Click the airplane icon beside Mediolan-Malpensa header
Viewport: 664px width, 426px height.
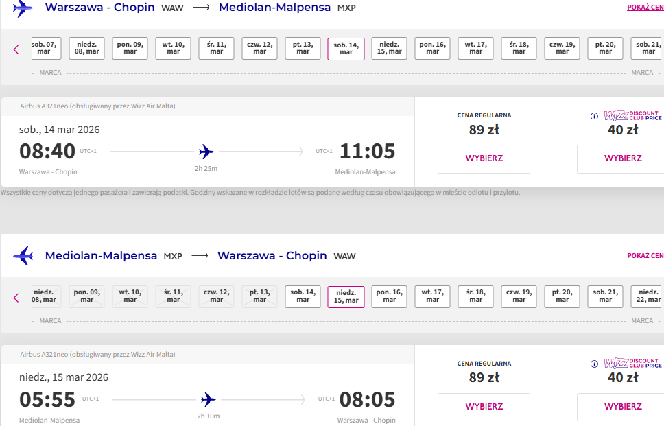(x=23, y=256)
